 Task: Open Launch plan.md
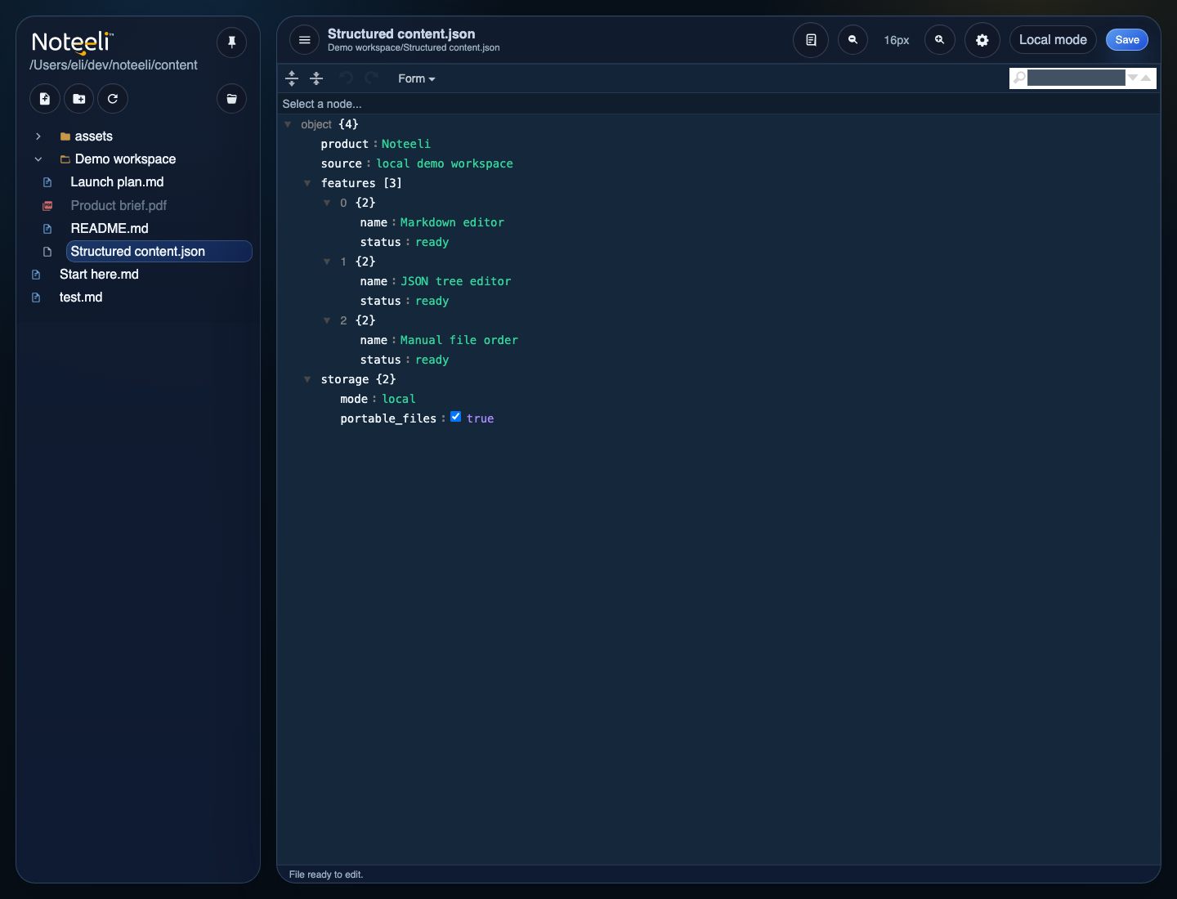(x=117, y=182)
